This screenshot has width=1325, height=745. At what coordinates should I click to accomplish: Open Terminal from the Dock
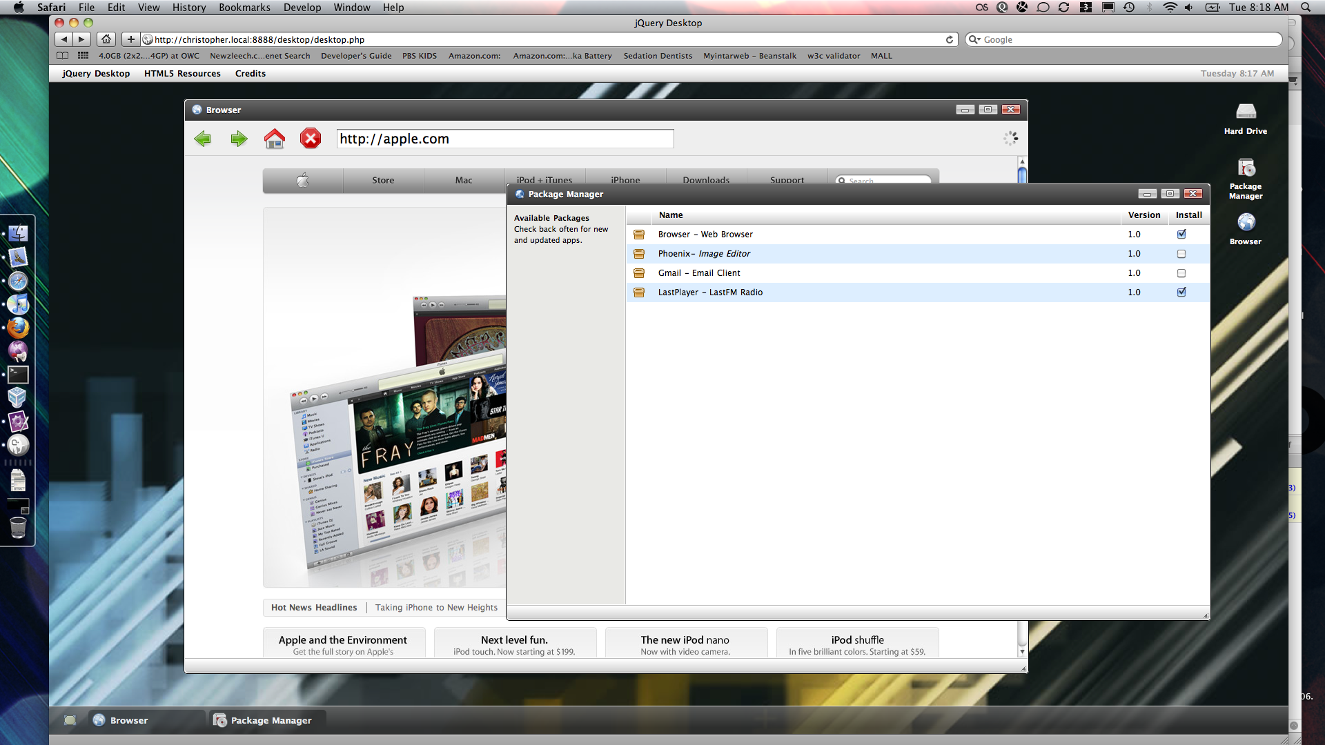(x=18, y=375)
